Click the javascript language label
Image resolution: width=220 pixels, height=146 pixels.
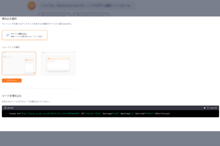(10, 108)
